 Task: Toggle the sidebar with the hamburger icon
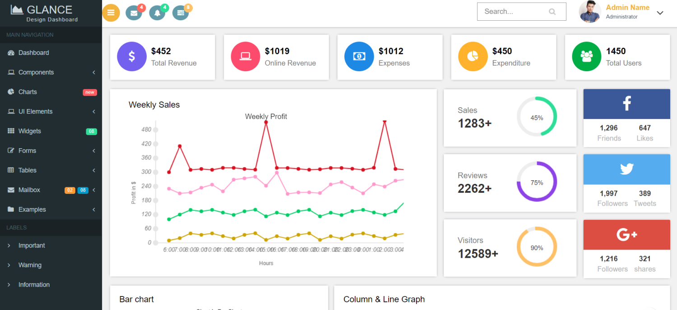111,12
